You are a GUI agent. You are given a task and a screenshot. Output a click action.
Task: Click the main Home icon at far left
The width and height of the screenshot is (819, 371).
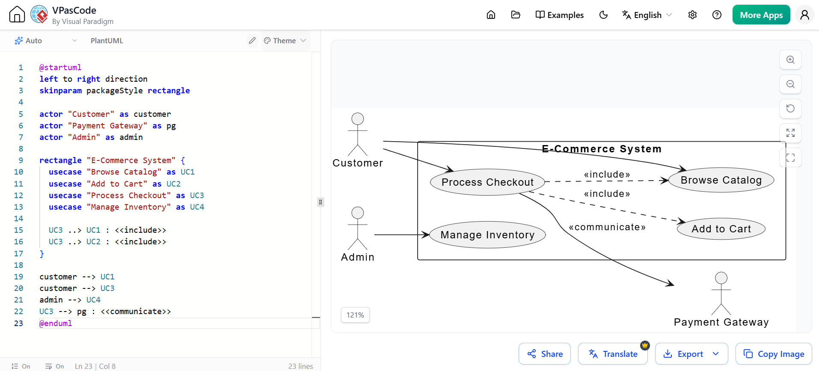coord(17,14)
